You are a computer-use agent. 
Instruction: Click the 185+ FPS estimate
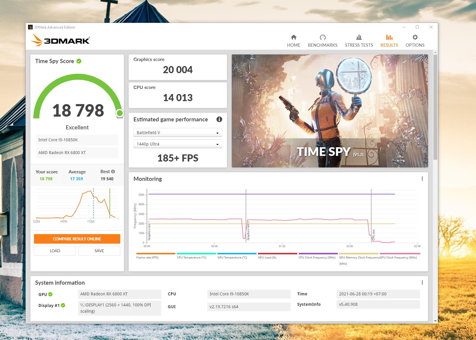tap(178, 158)
